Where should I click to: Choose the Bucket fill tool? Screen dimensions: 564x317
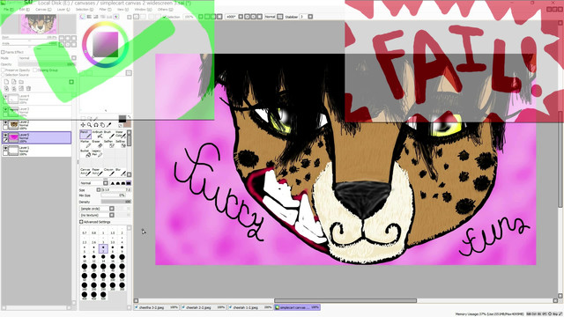coord(85,153)
